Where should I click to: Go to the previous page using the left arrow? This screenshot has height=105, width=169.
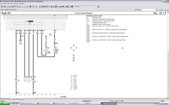pyautogui.click(x=20, y=7)
